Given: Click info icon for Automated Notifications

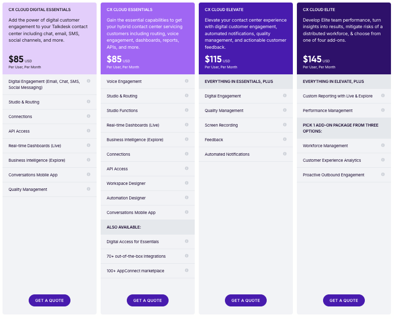Looking at the screenshot, I should coord(285,154).
